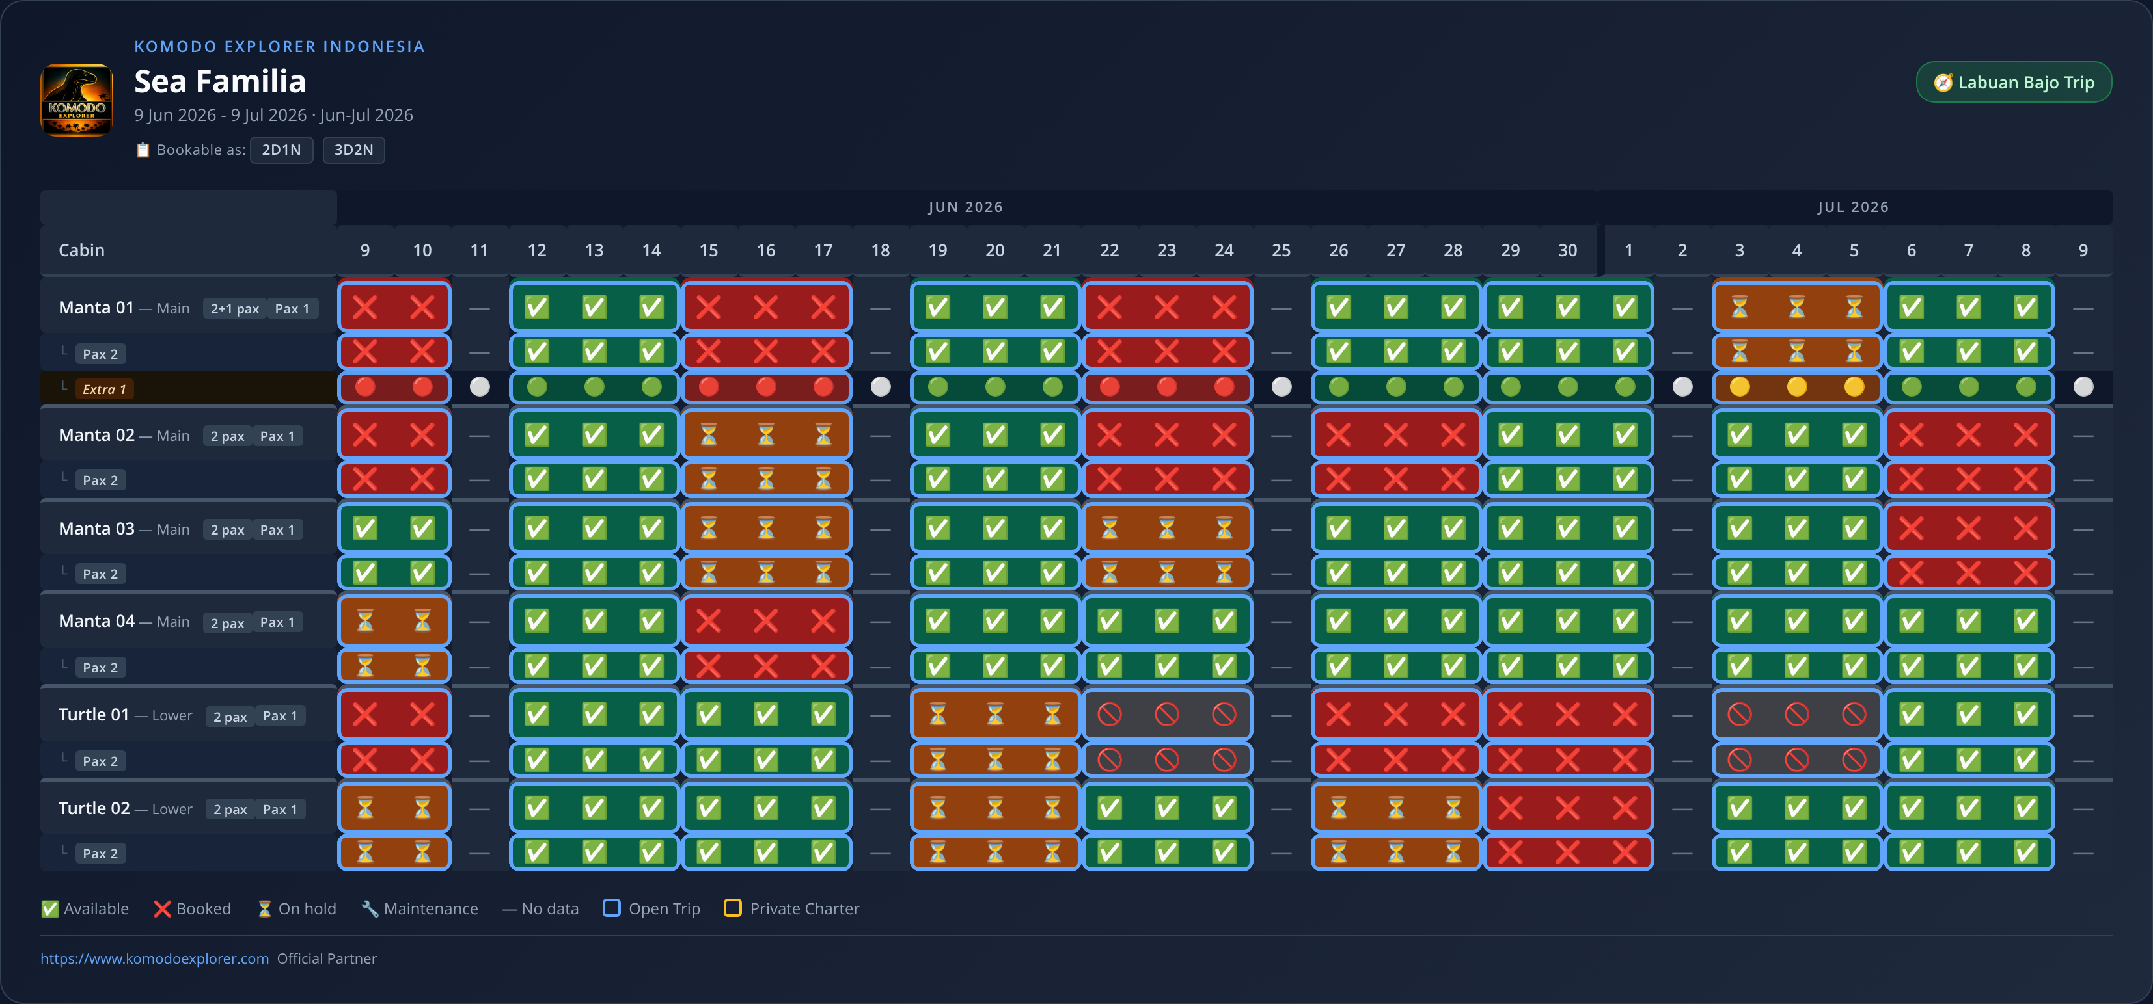The width and height of the screenshot is (2153, 1004).
Task: Click no-data dash for Manta 02 Pax 1 on Jul 9
Action: [2083, 435]
